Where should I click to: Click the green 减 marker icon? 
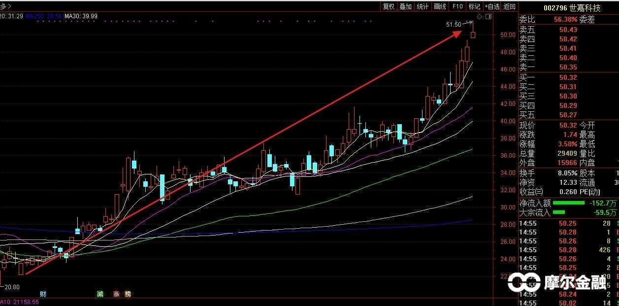[x=100, y=294]
